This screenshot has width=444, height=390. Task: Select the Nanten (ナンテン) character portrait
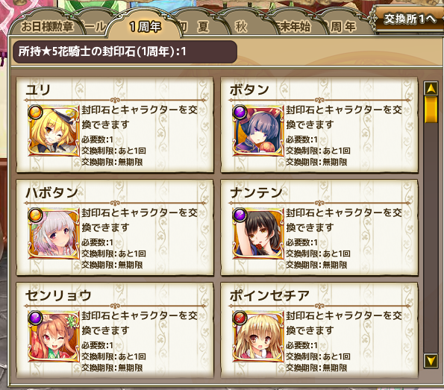coord(258,233)
